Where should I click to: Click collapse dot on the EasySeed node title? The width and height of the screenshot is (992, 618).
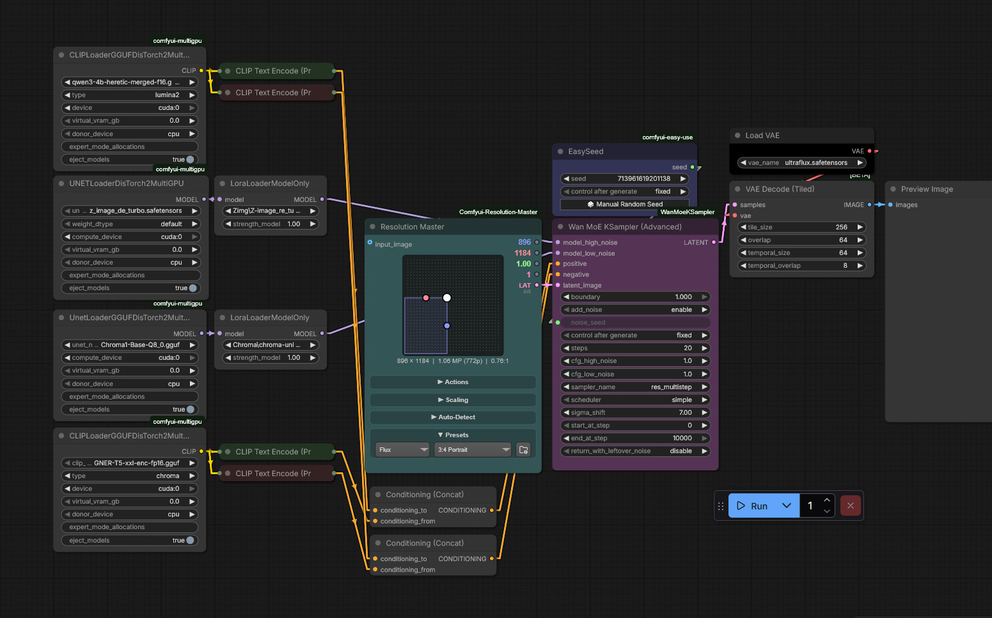click(560, 151)
